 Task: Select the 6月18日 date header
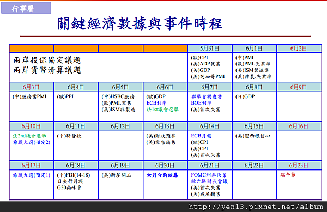coord(76,165)
